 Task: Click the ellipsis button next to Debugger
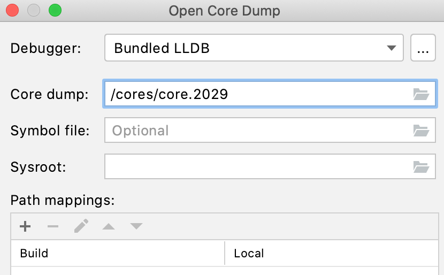tap(423, 49)
